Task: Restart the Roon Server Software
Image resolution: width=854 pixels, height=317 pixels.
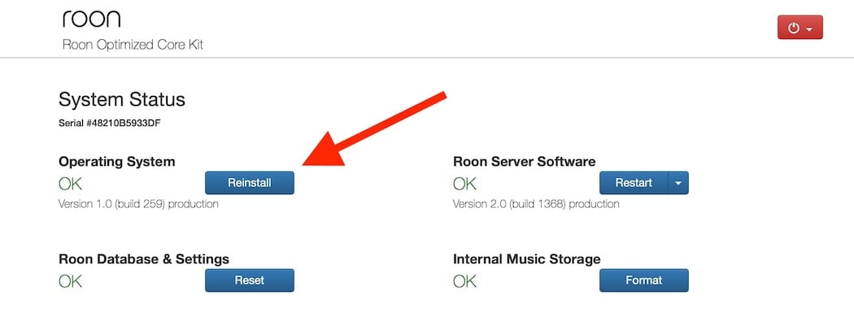Action: (634, 183)
